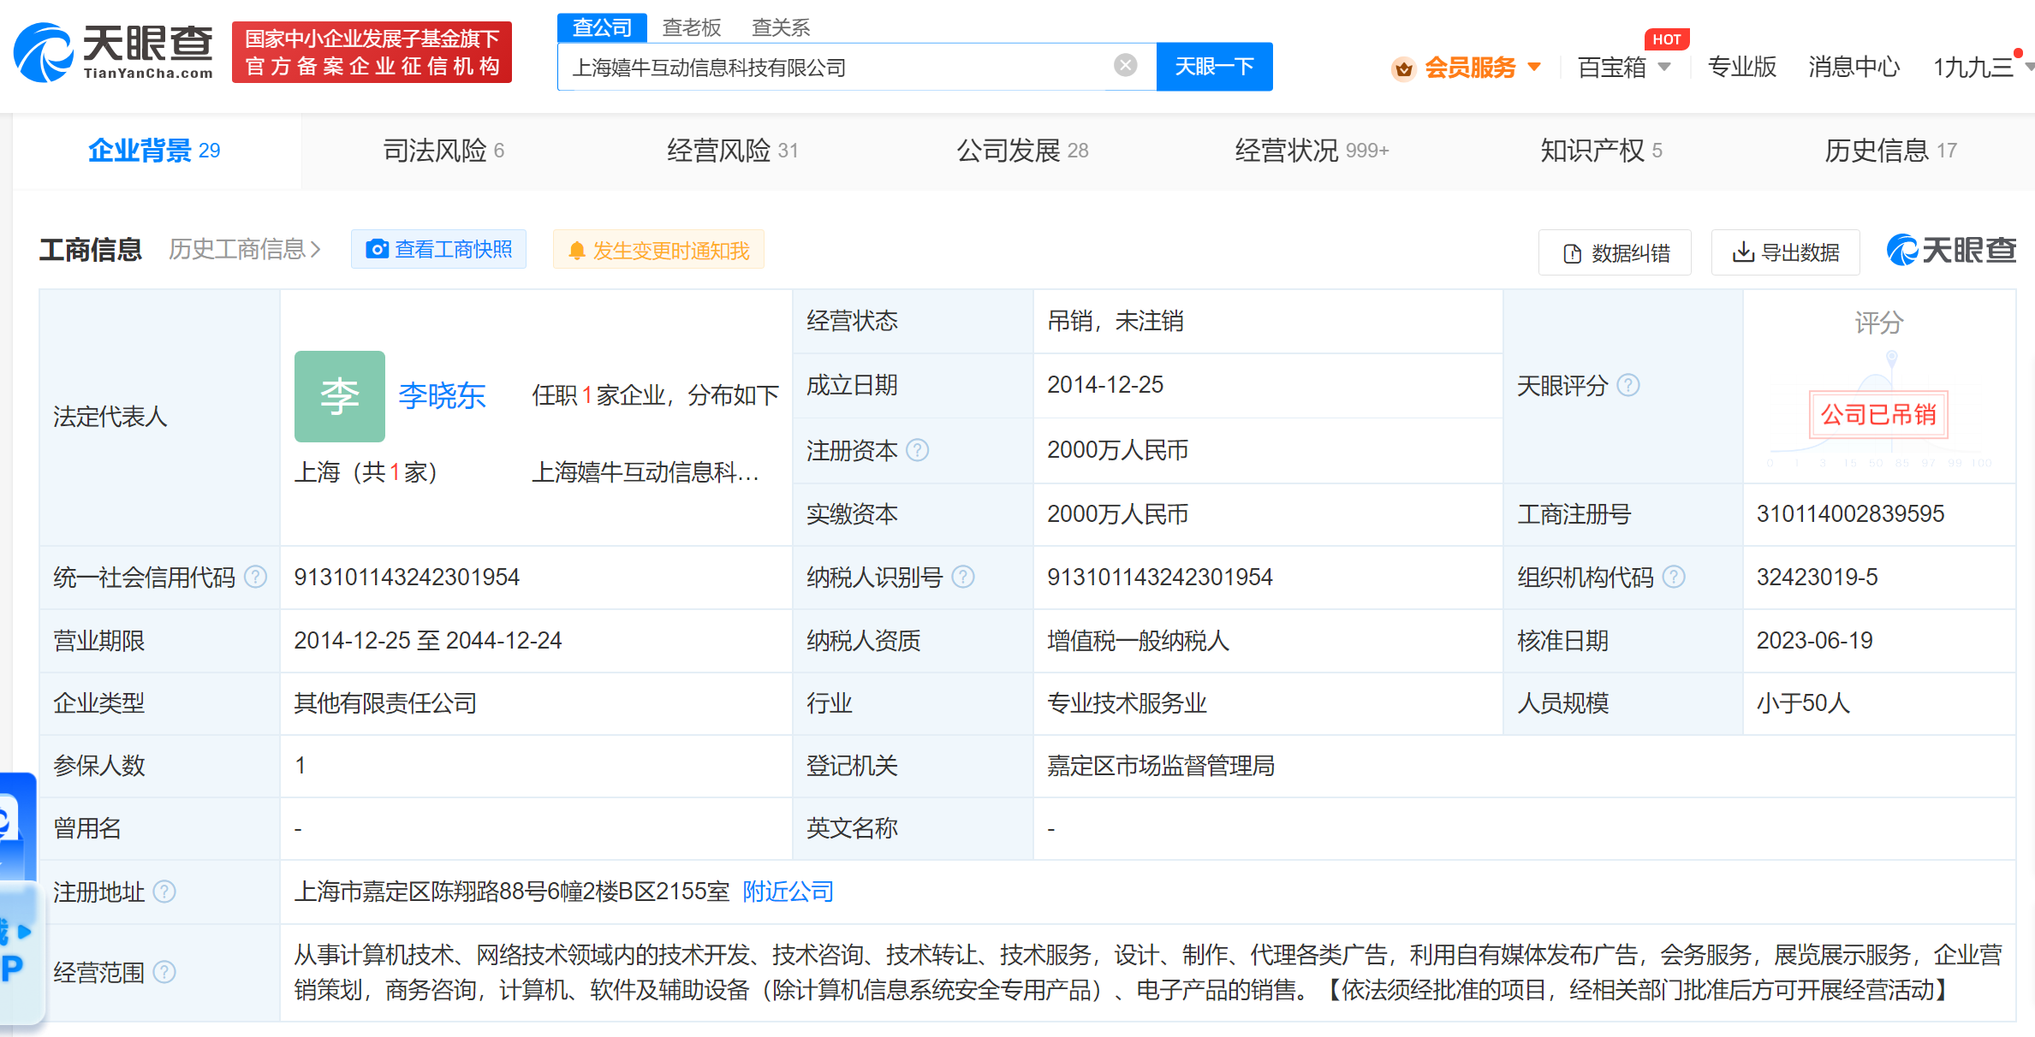Screen dimensions: 2035x1037
Task: Open the 司法风险 tab
Action: point(443,151)
